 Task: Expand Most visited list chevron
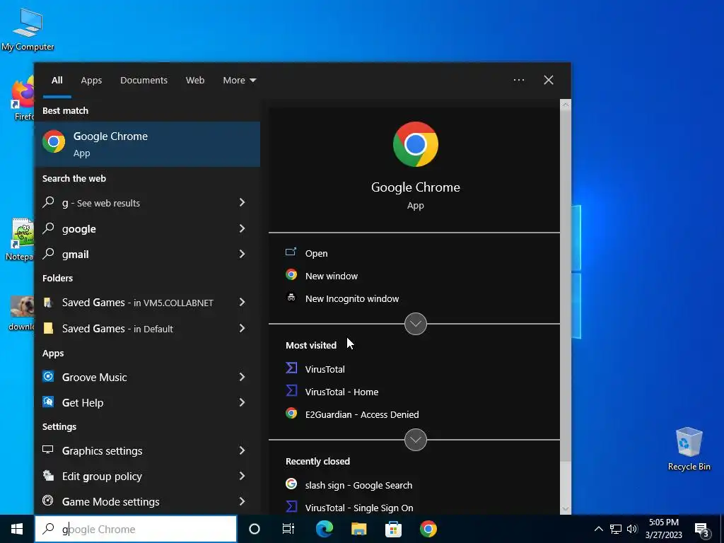point(416,440)
